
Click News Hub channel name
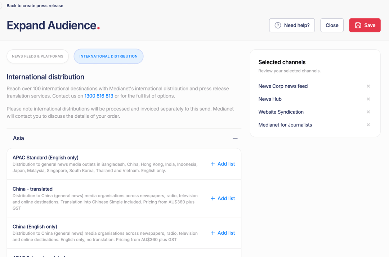click(270, 99)
